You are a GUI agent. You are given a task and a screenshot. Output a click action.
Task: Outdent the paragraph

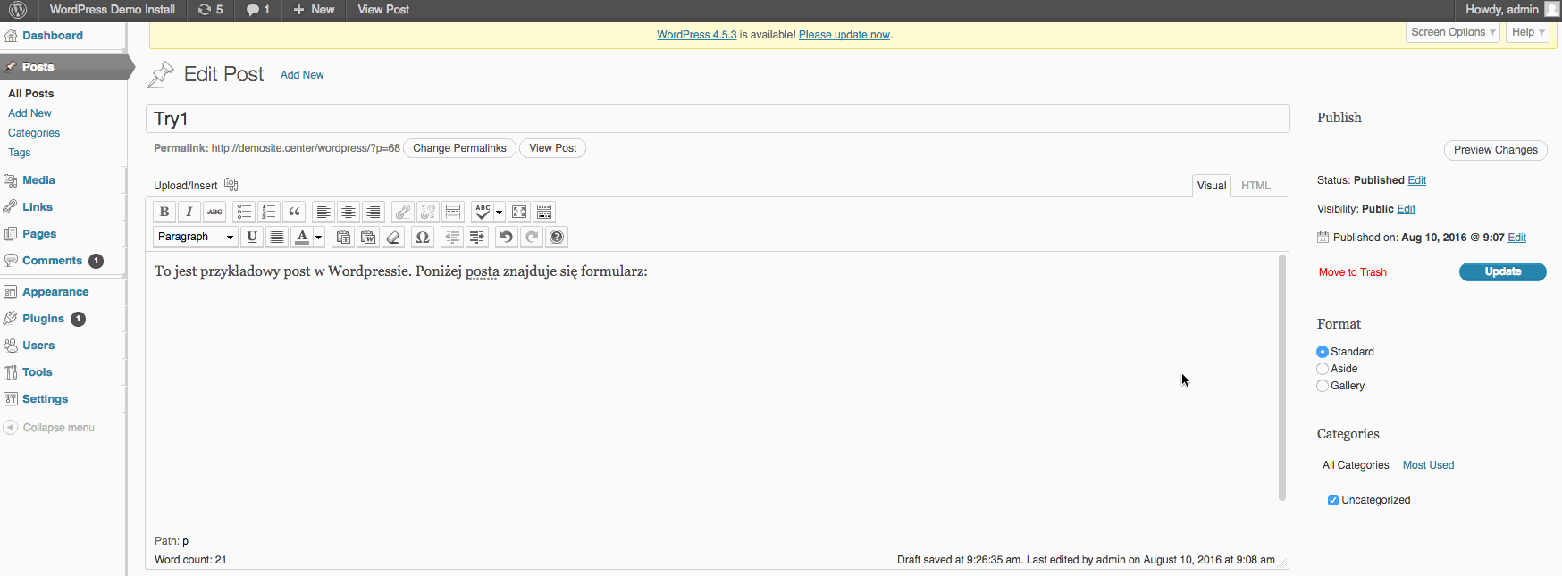pos(452,237)
